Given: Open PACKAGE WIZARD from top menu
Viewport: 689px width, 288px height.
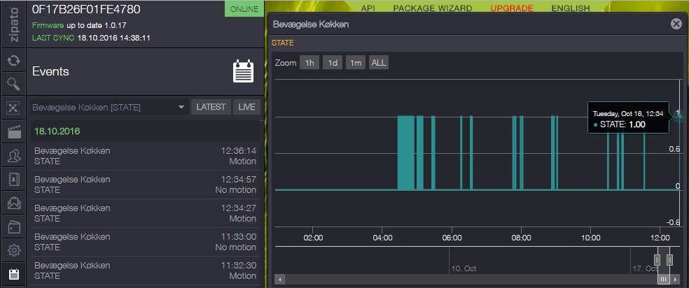Looking at the screenshot, I should 432,8.
